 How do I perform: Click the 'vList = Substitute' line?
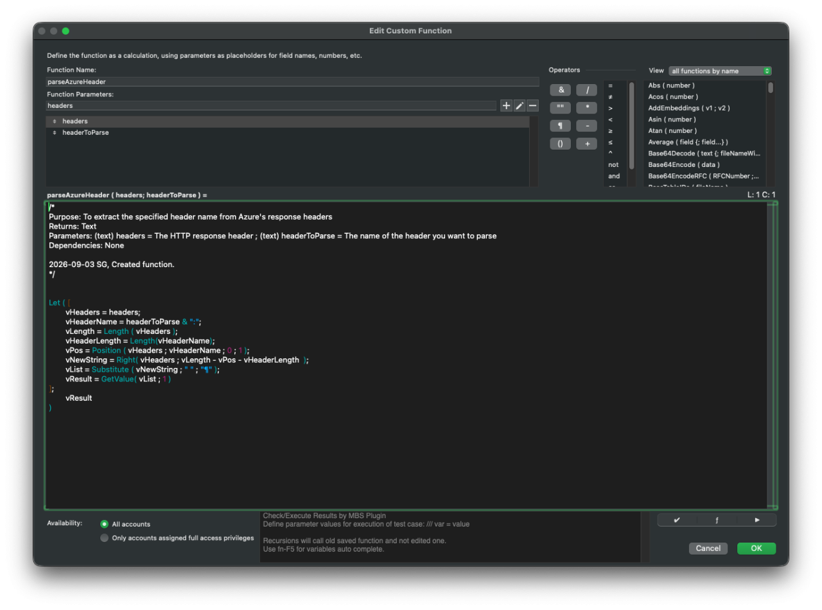(x=143, y=370)
